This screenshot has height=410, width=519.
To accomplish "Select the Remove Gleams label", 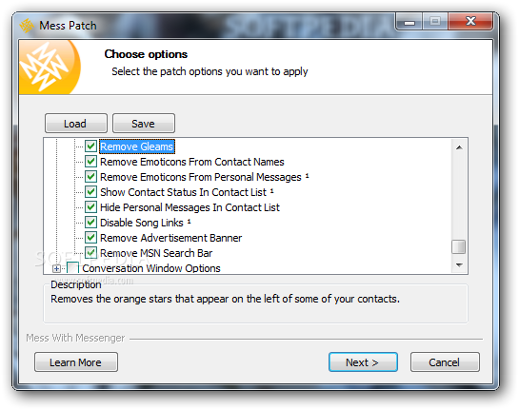I will click(x=137, y=146).
